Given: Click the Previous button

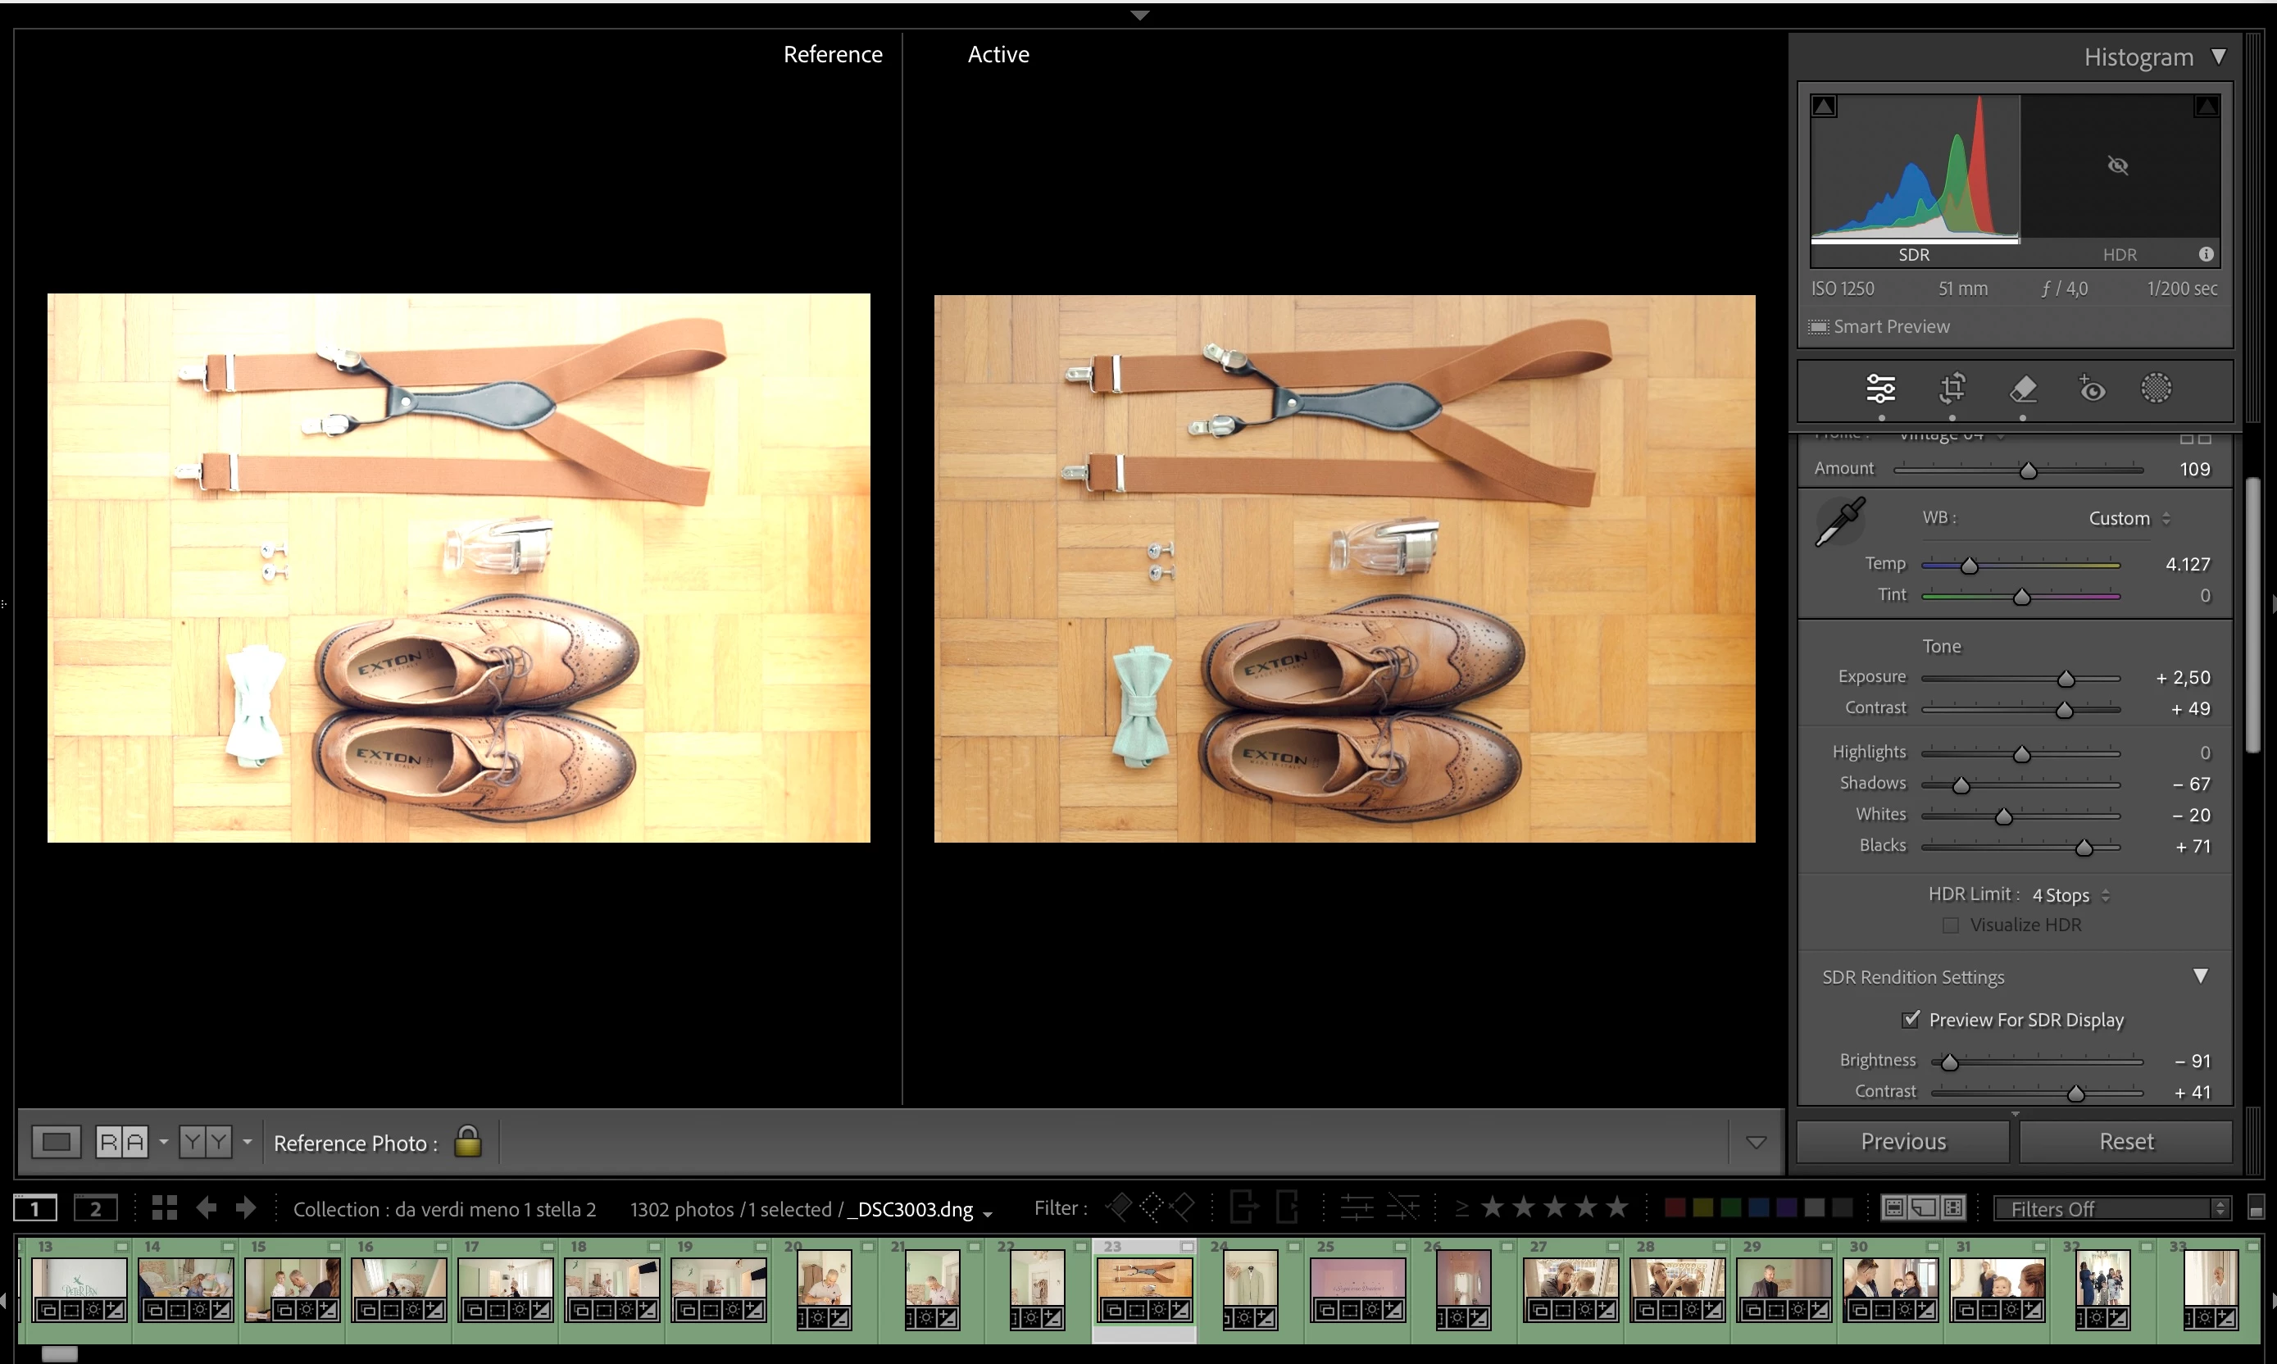Looking at the screenshot, I should (x=1902, y=1142).
